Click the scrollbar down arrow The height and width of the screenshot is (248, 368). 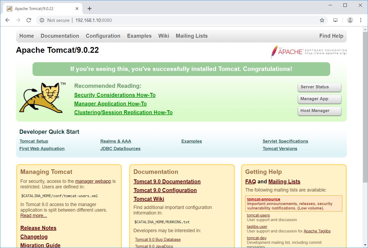(x=365, y=245)
